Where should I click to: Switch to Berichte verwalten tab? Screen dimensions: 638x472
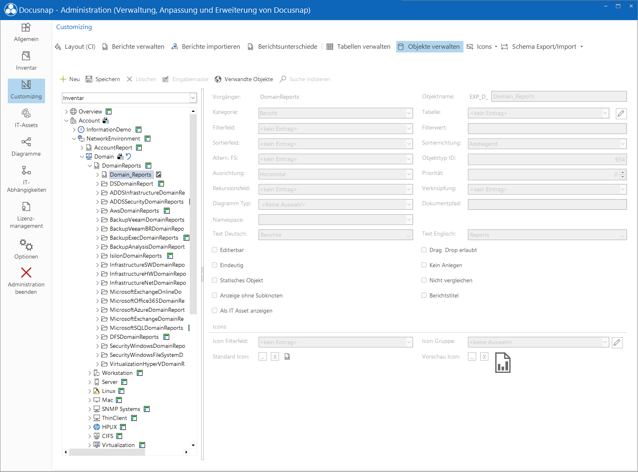pos(133,47)
